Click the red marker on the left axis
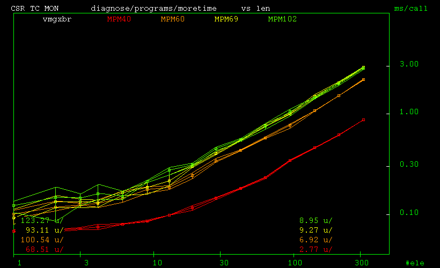 (x=14, y=231)
